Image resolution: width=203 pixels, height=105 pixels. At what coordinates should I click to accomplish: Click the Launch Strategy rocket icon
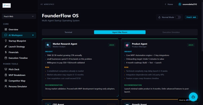click(6, 46)
